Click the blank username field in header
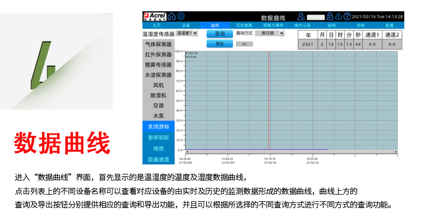The image size is (443, 217). tap(316, 17)
